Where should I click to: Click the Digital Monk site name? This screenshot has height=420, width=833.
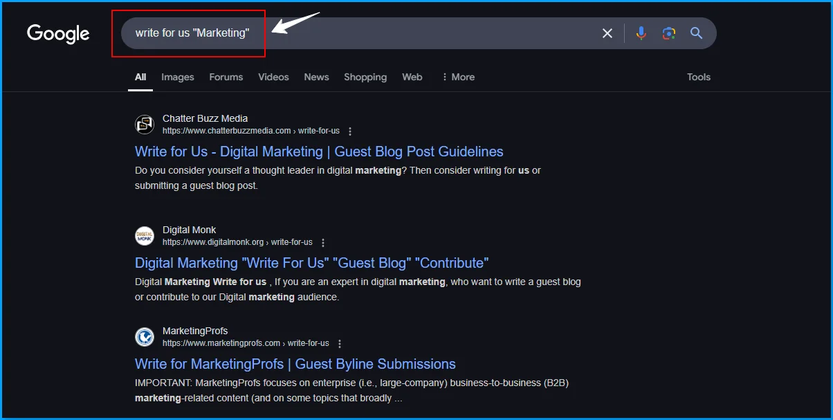pyautogui.click(x=190, y=230)
